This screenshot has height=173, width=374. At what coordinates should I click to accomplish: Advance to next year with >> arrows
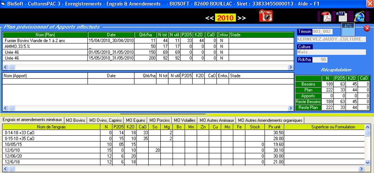point(242,18)
